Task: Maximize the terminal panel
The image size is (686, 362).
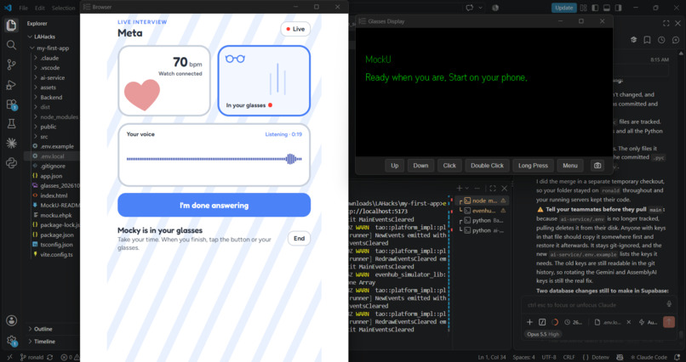Action: tap(493, 188)
